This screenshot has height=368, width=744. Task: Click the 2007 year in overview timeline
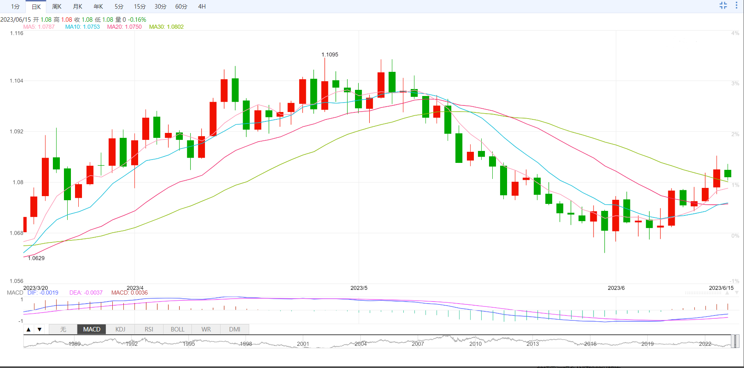pyautogui.click(x=418, y=344)
